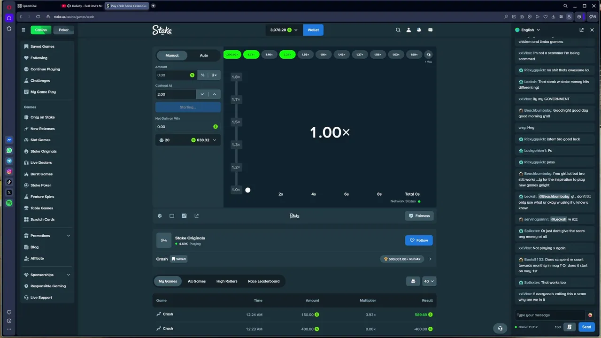Open Stake Originals in the sidebar
The height and width of the screenshot is (338, 601).
(44, 151)
